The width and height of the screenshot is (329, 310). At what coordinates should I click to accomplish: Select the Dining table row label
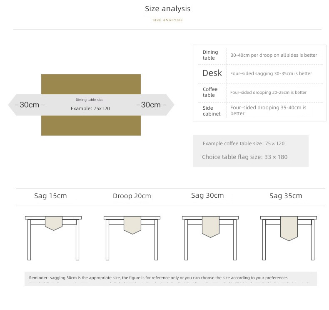coord(210,55)
